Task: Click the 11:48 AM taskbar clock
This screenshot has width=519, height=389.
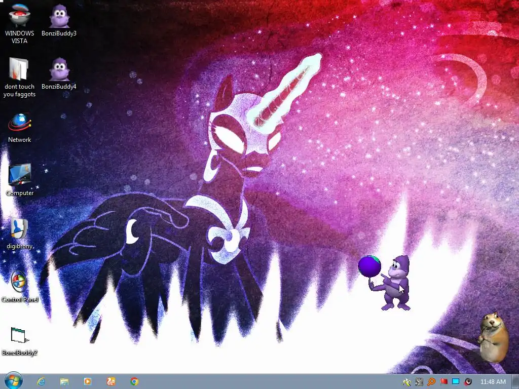Action: (x=493, y=382)
